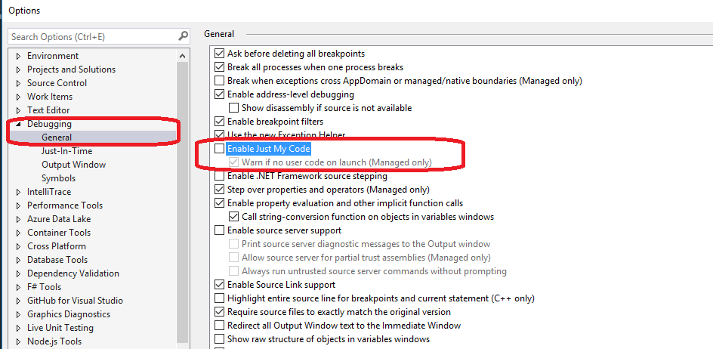This screenshot has height=349, width=713.
Task: Expand the Projects and Solutions node
Action: click(x=18, y=69)
